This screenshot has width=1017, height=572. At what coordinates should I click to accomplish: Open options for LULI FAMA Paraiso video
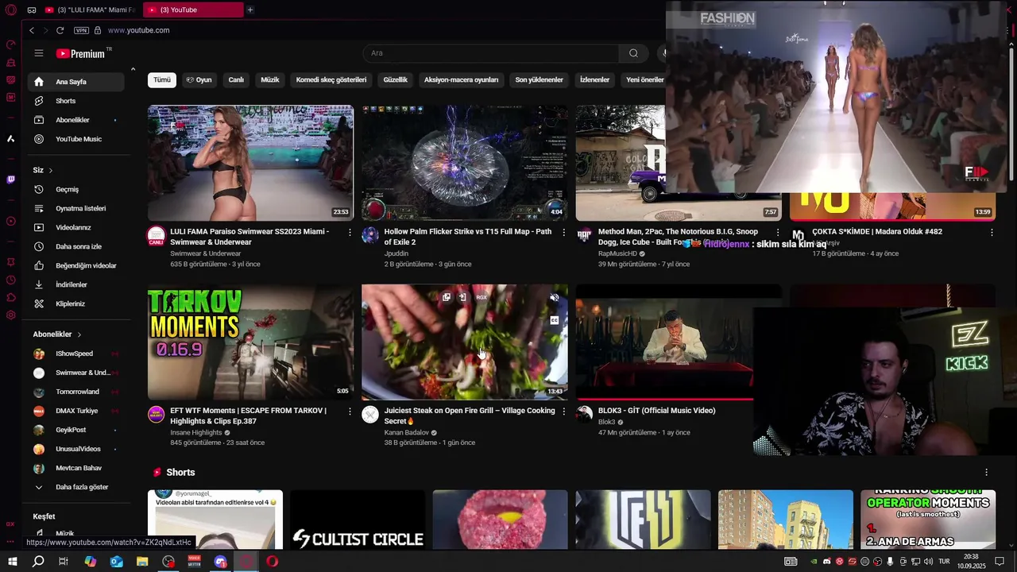pos(350,232)
